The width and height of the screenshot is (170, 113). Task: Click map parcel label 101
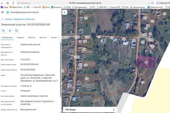pyautogui.click(x=87, y=37)
